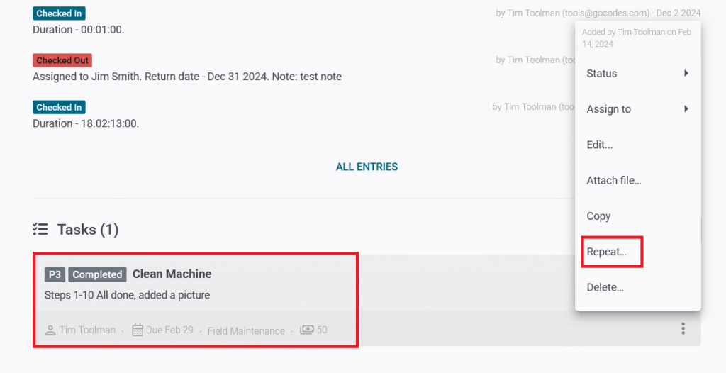Open the ALL ENTRIES link

367,167
